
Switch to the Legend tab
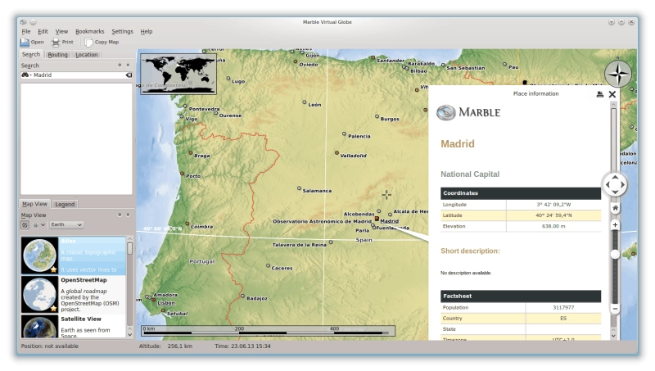(x=65, y=204)
